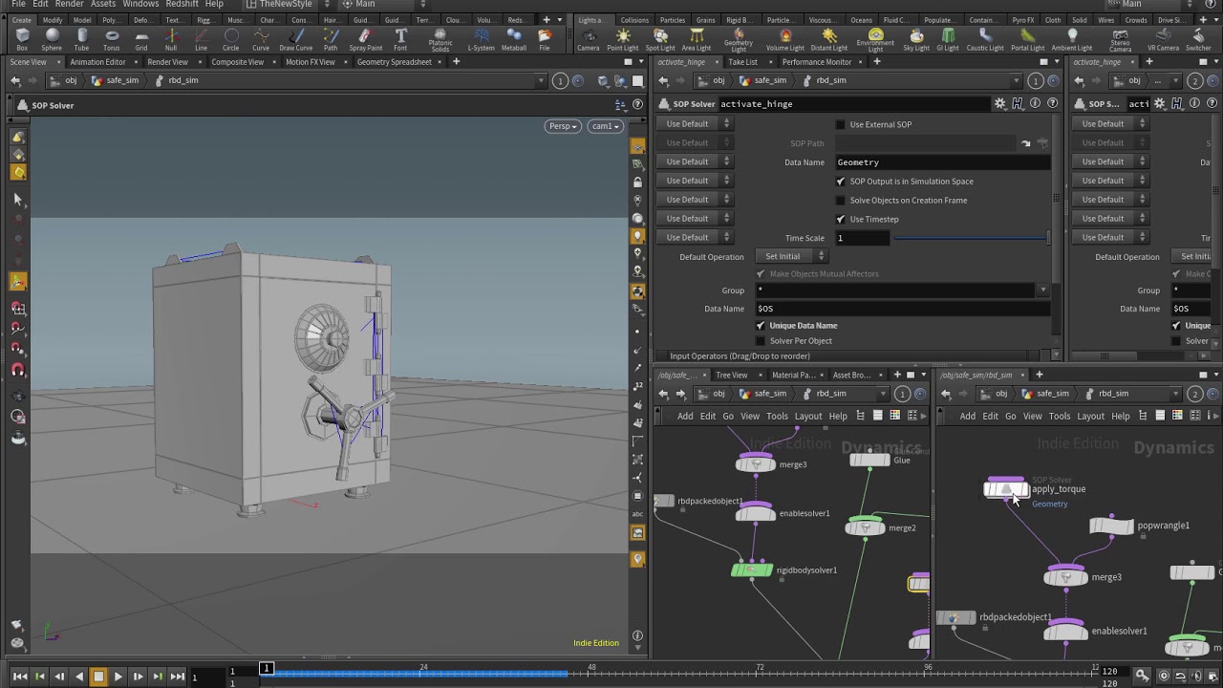
Task: Add a Distant Light from the shelf
Action: point(828,39)
